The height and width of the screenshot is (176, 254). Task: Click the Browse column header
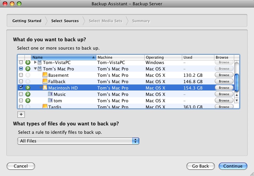pos(224,57)
